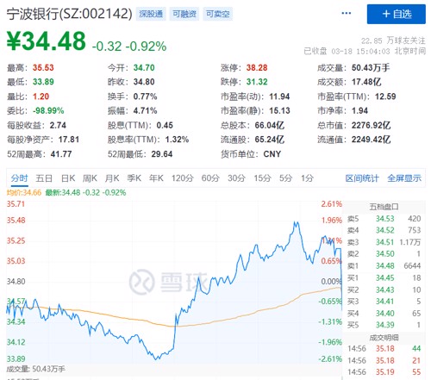
Task: Choose the 15分 interval tab
Action: (x=262, y=178)
